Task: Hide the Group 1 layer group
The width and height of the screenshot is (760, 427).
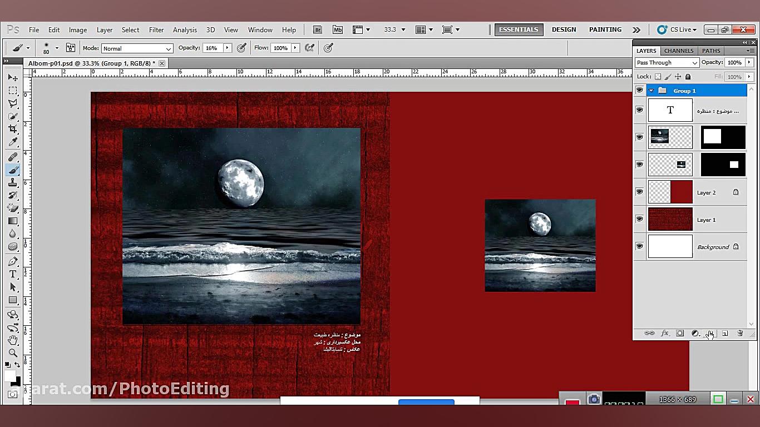Action: pyautogui.click(x=639, y=91)
